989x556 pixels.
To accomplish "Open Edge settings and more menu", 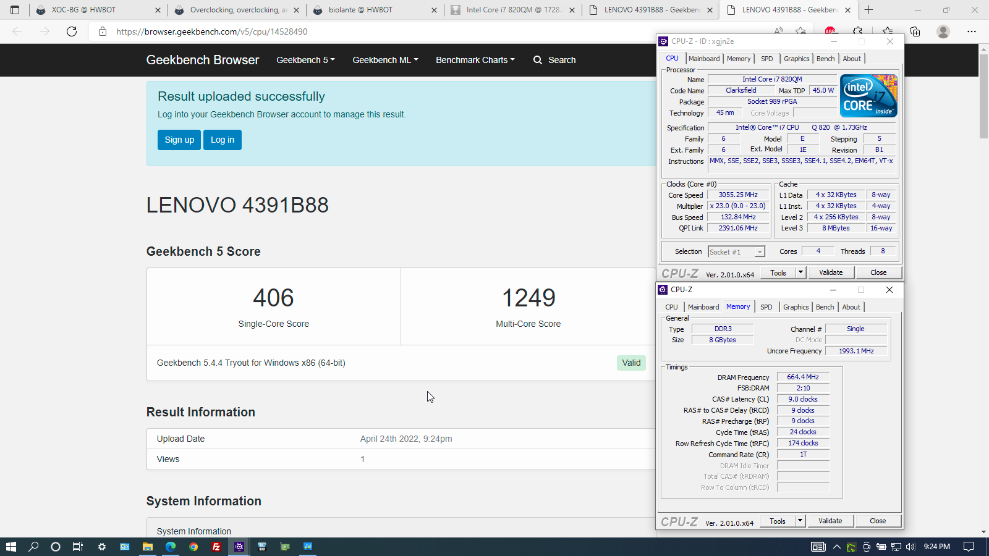I will coord(972,32).
